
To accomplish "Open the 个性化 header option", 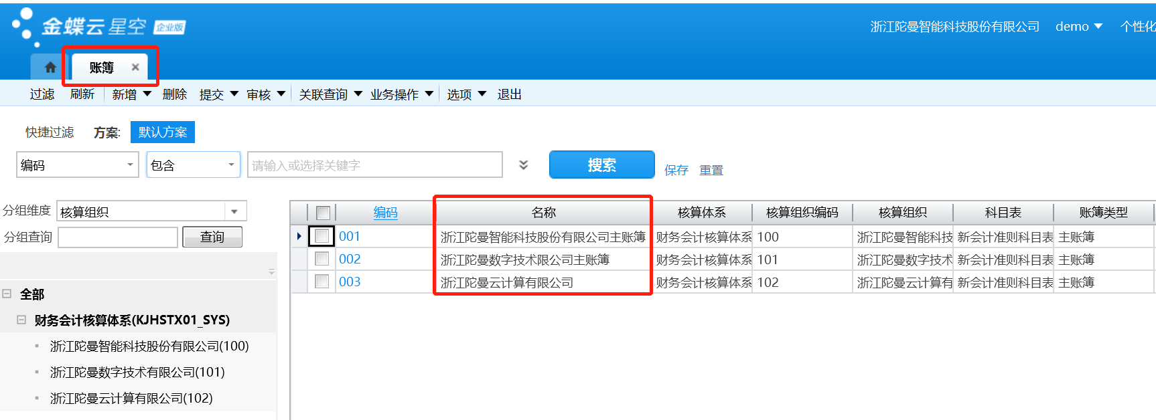I will pos(1138,27).
